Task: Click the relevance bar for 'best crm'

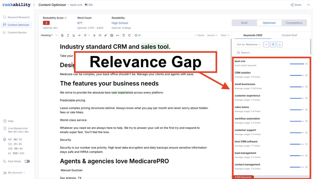Action: [297, 64]
